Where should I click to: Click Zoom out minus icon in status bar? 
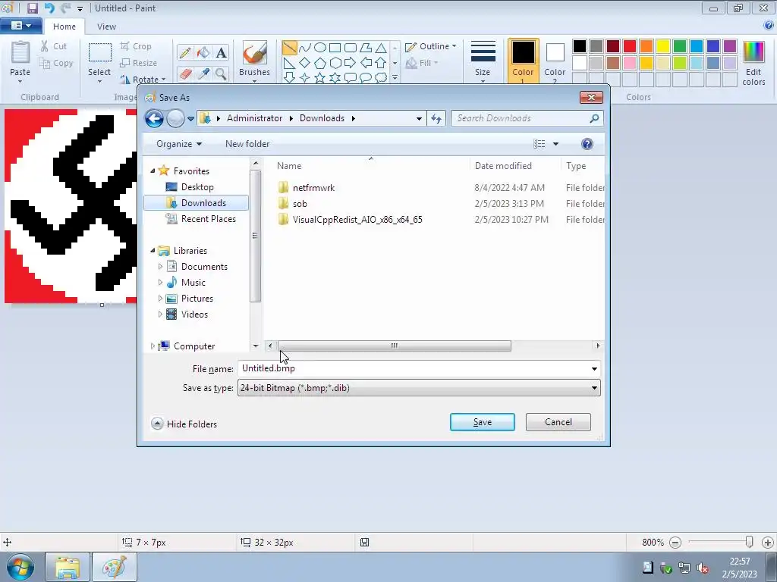[675, 543]
